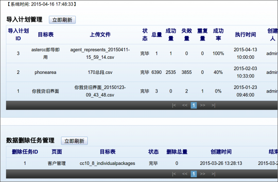This screenshot has width=278, height=182.
Task: Click previous-page icon in import plan pager
Action: pyautogui.click(x=185, y=105)
